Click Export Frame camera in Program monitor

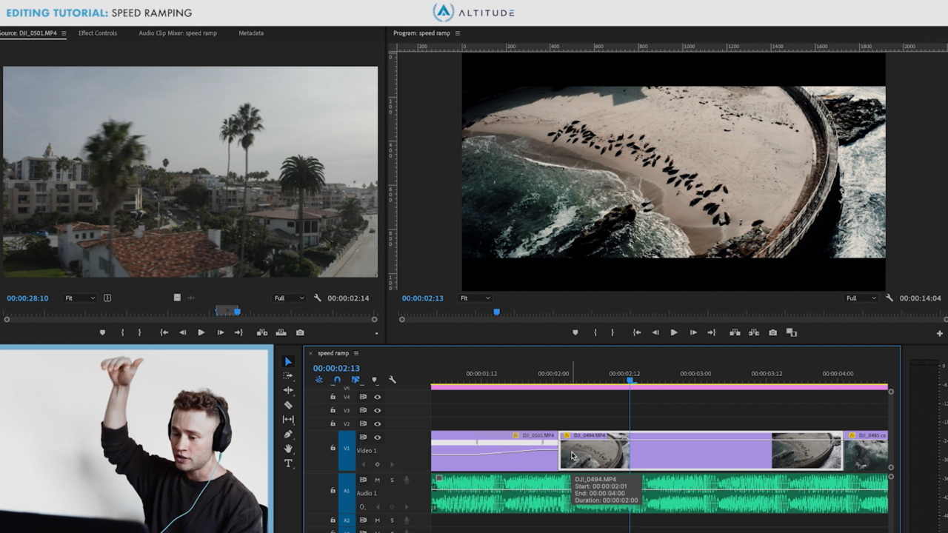click(772, 332)
